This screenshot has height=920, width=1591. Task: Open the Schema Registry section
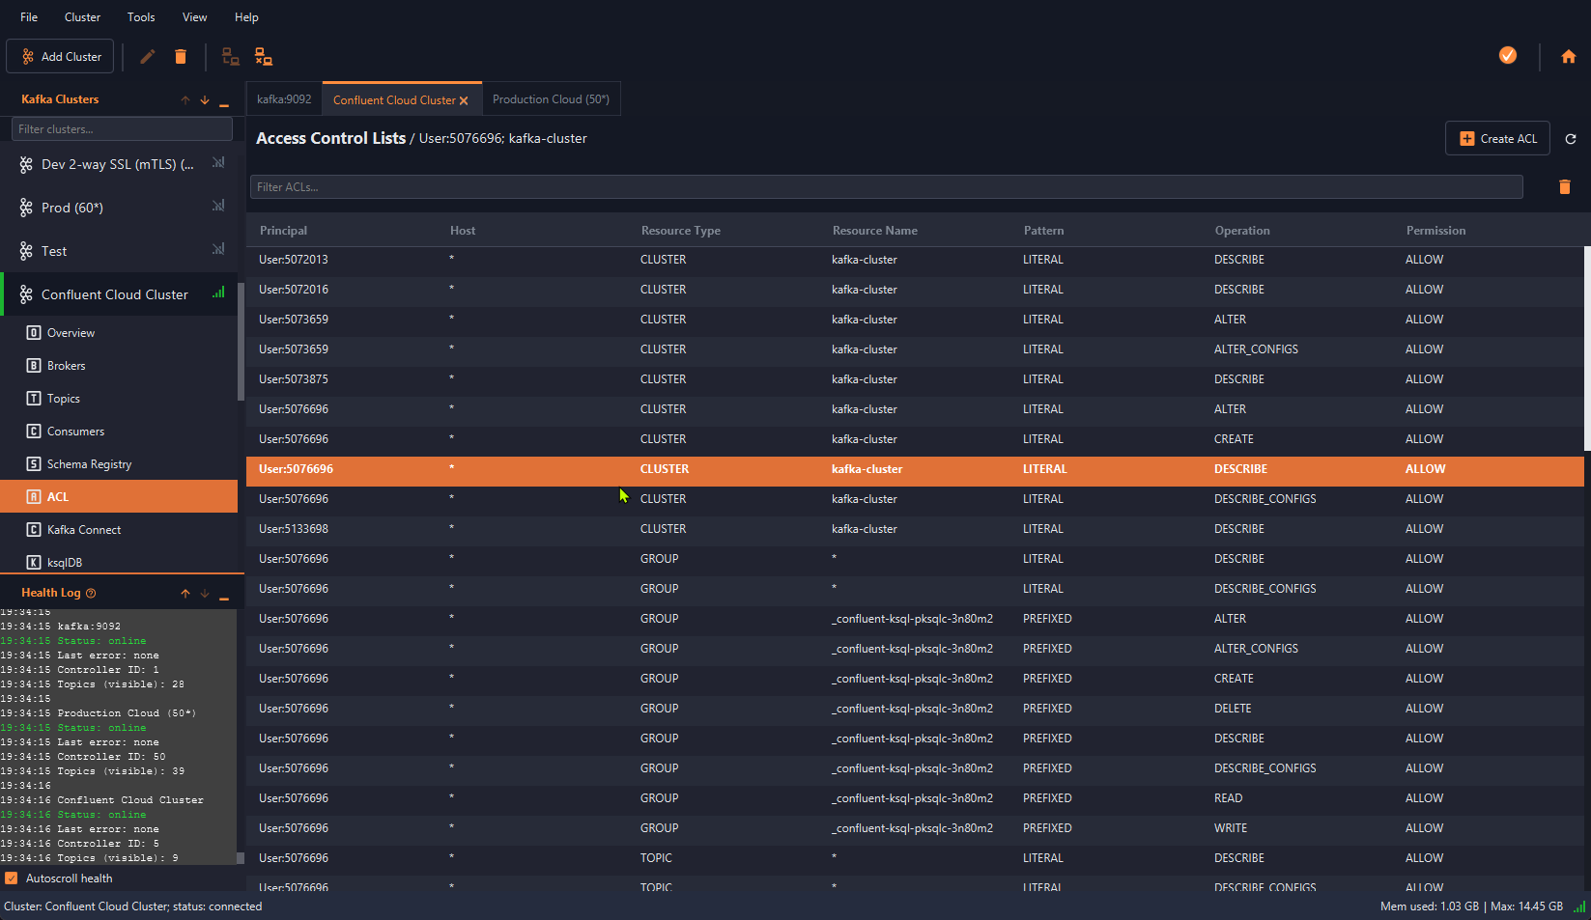pos(119,464)
